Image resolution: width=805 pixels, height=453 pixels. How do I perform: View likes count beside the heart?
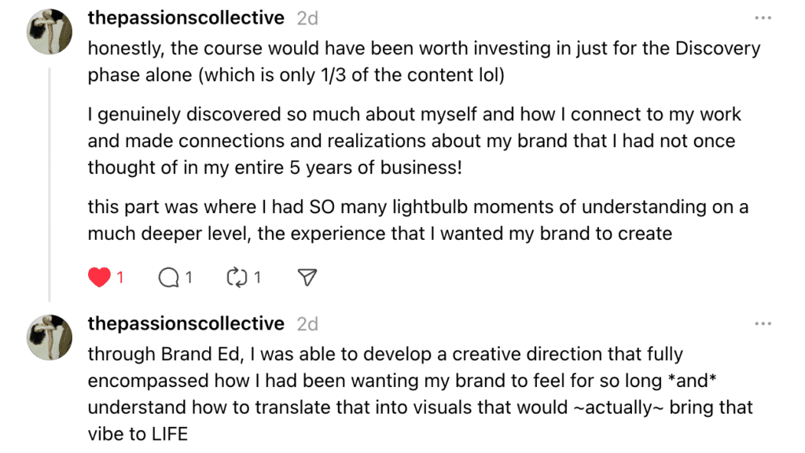coord(120,278)
